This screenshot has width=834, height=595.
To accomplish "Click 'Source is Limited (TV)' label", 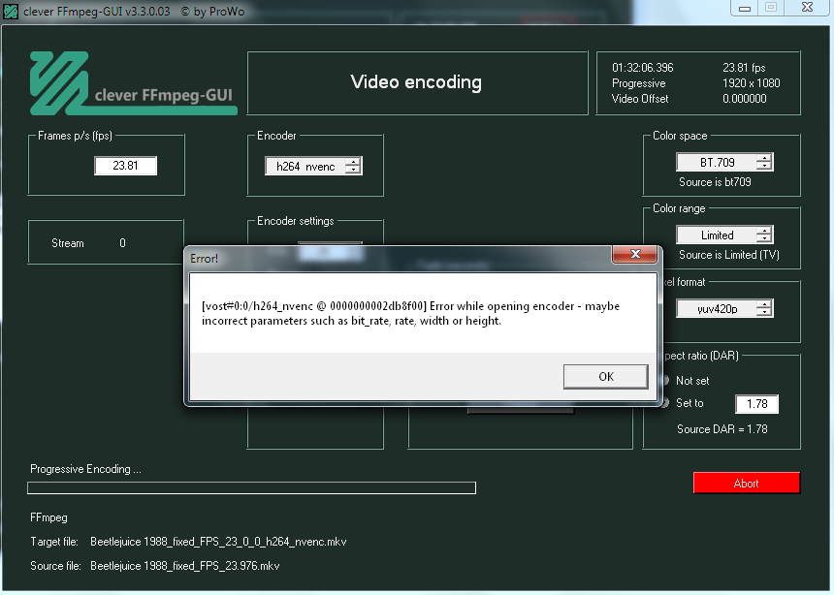I will click(728, 255).
